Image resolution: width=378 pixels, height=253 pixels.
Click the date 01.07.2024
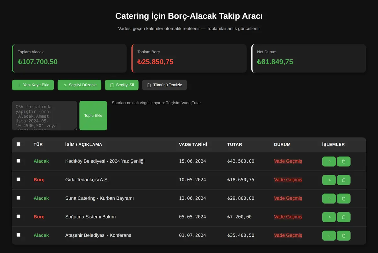(192, 235)
